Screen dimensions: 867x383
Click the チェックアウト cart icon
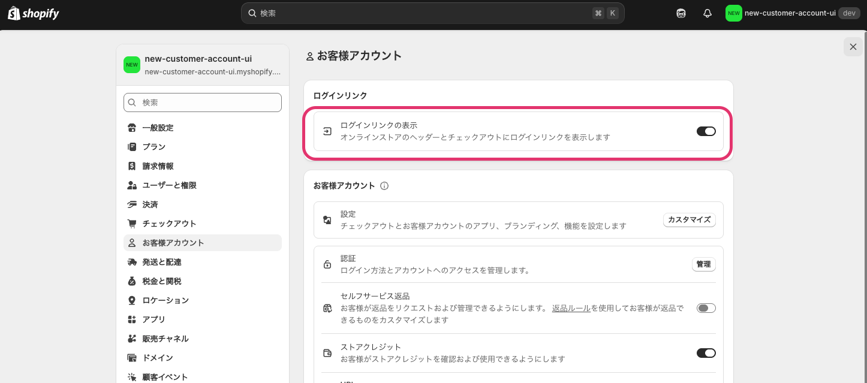[x=132, y=224]
